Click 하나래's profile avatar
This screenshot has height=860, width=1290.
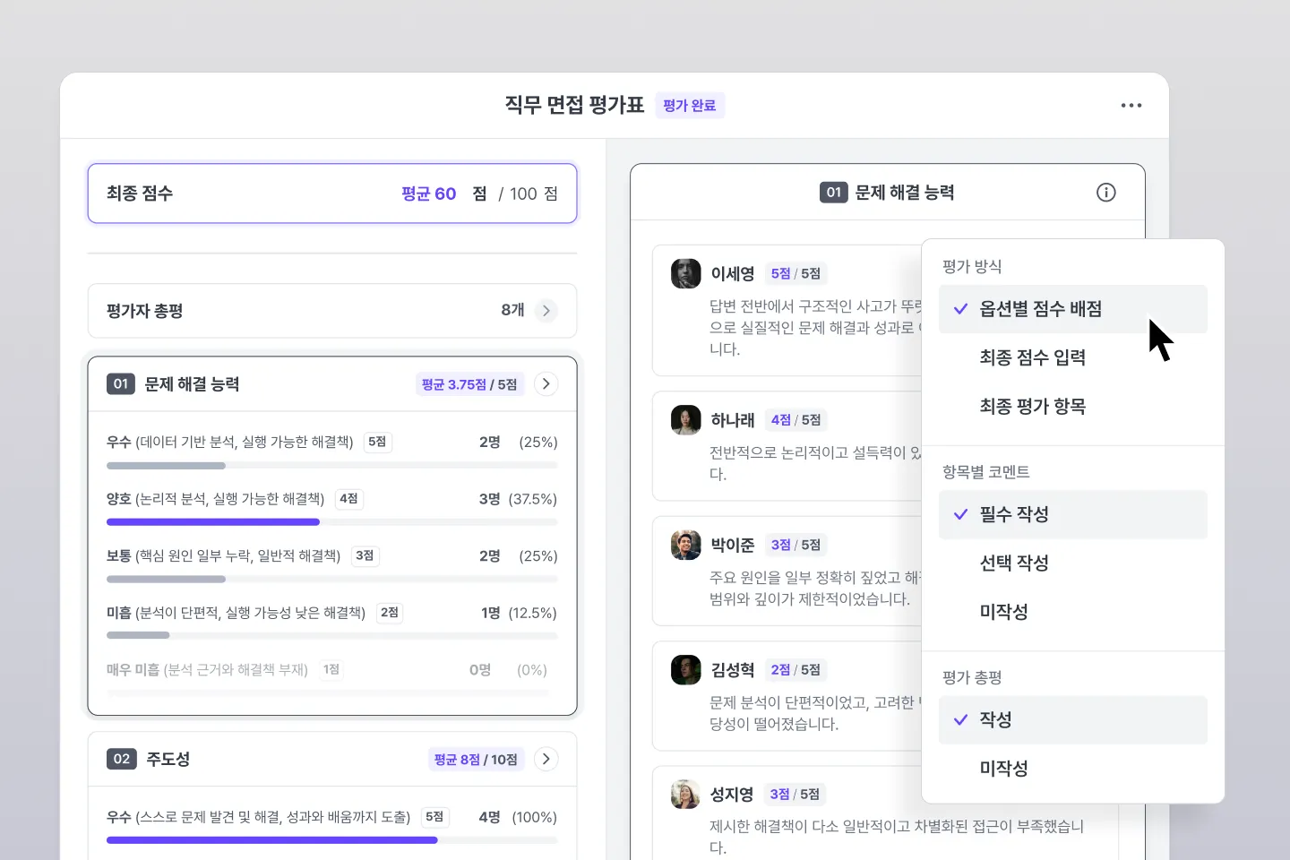tap(686, 420)
